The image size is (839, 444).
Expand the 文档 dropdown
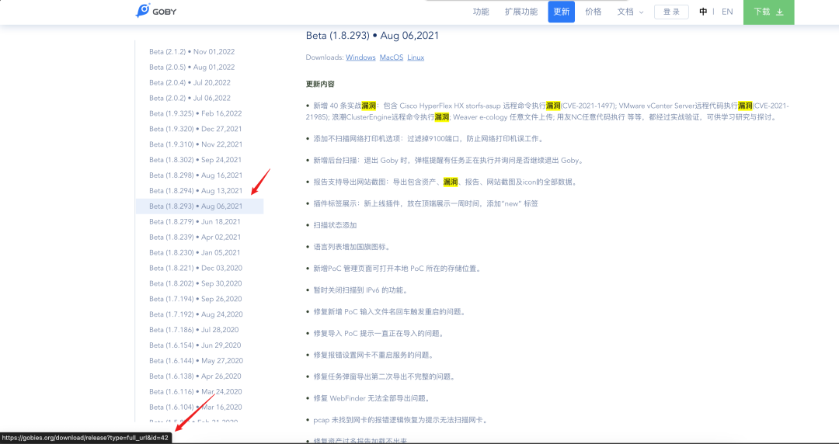tap(630, 12)
